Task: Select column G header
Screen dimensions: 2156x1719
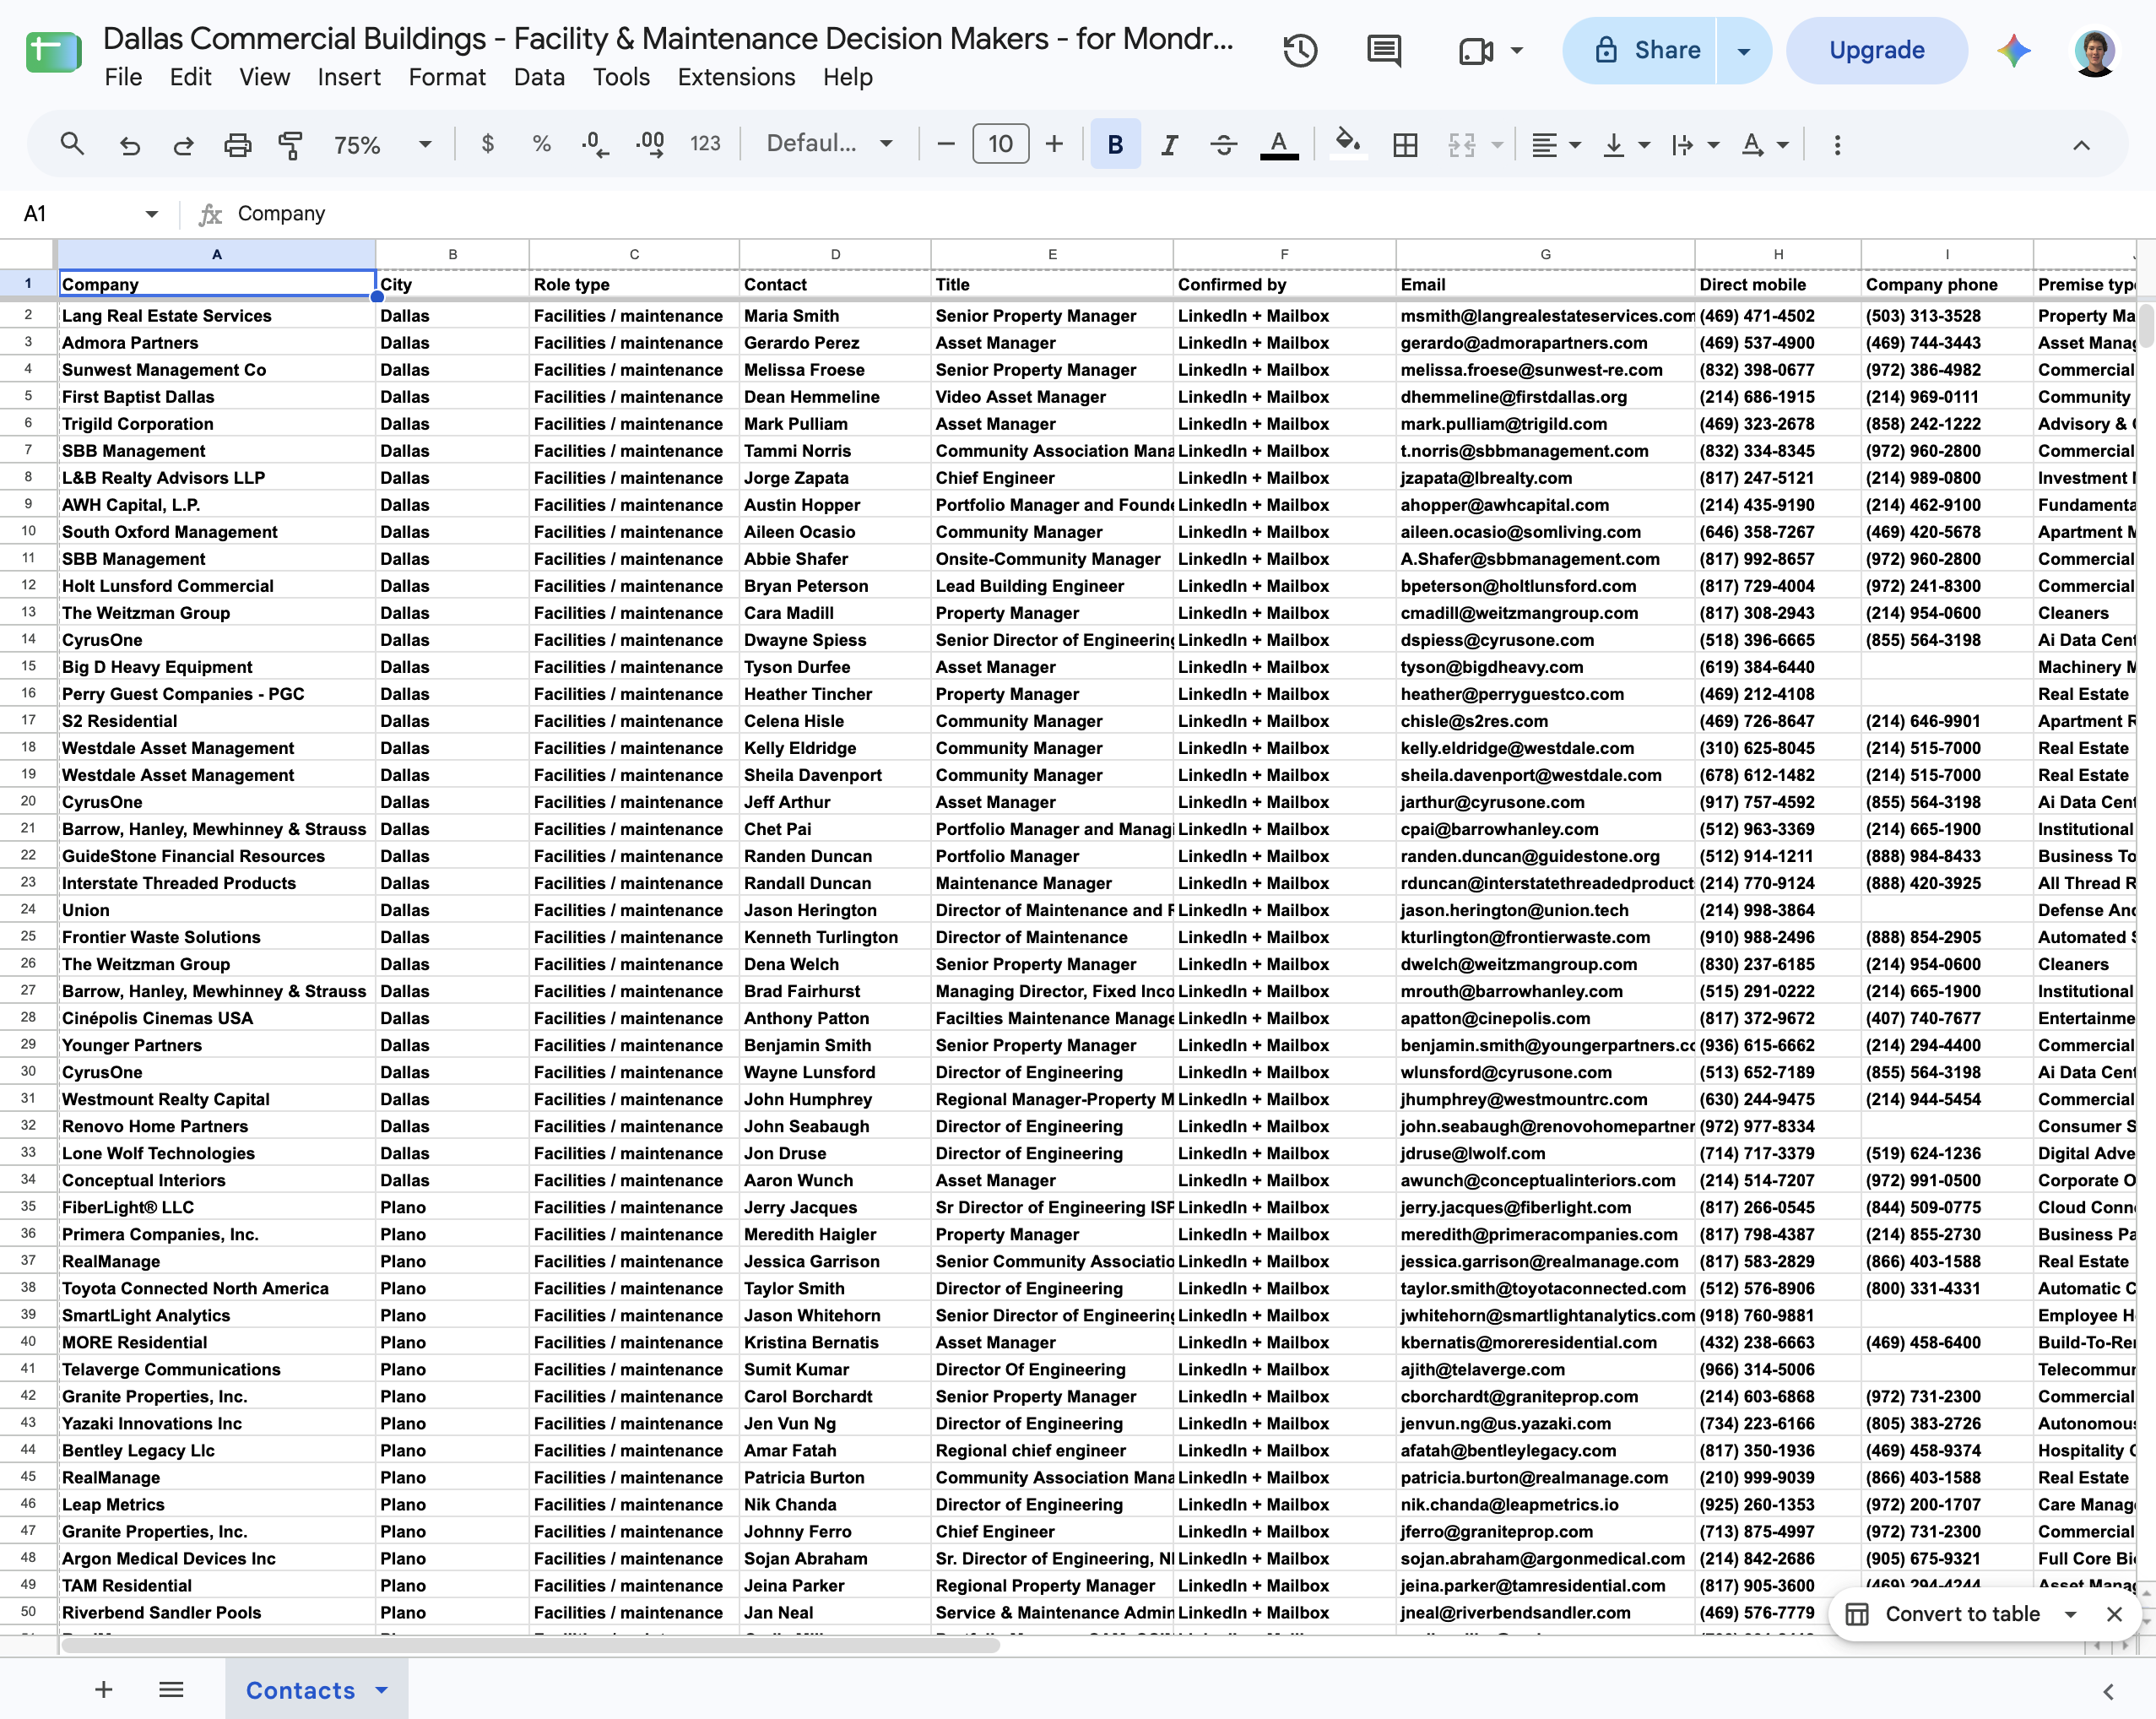Action: 1545,254
